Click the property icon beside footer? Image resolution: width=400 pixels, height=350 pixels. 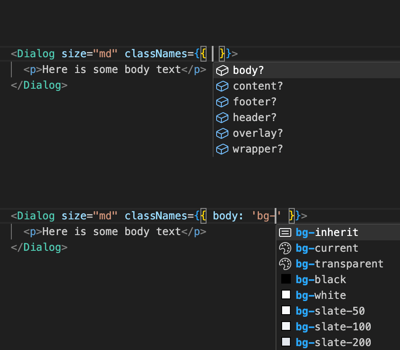click(x=222, y=102)
